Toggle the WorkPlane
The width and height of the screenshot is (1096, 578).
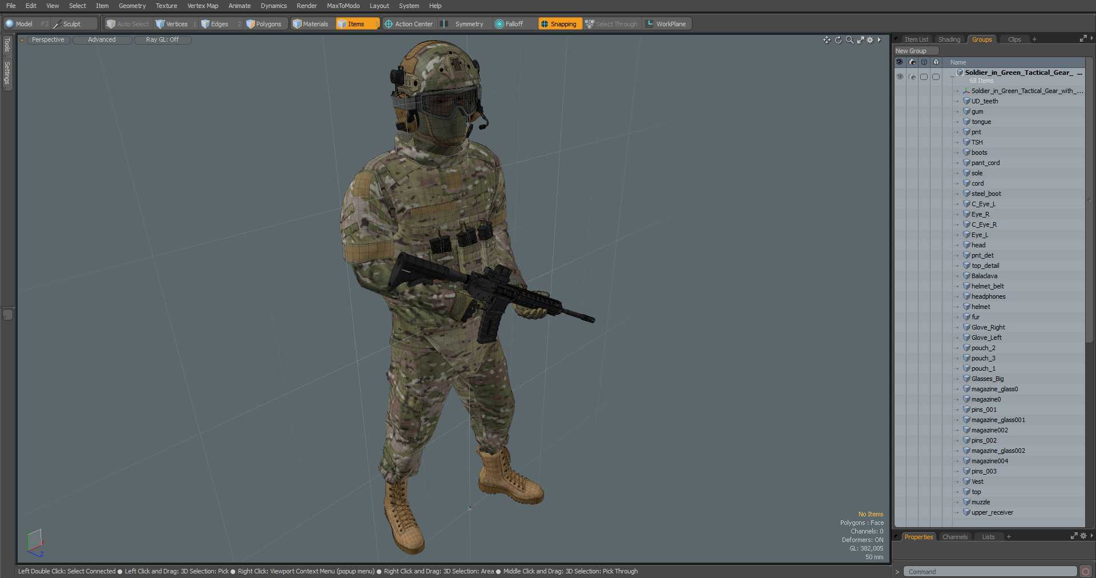tap(666, 24)
